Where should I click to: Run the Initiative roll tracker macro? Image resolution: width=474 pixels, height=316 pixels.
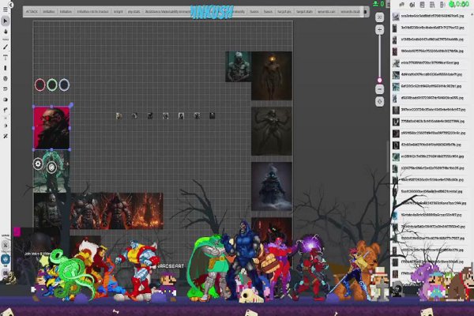click(x=92, y=12)
